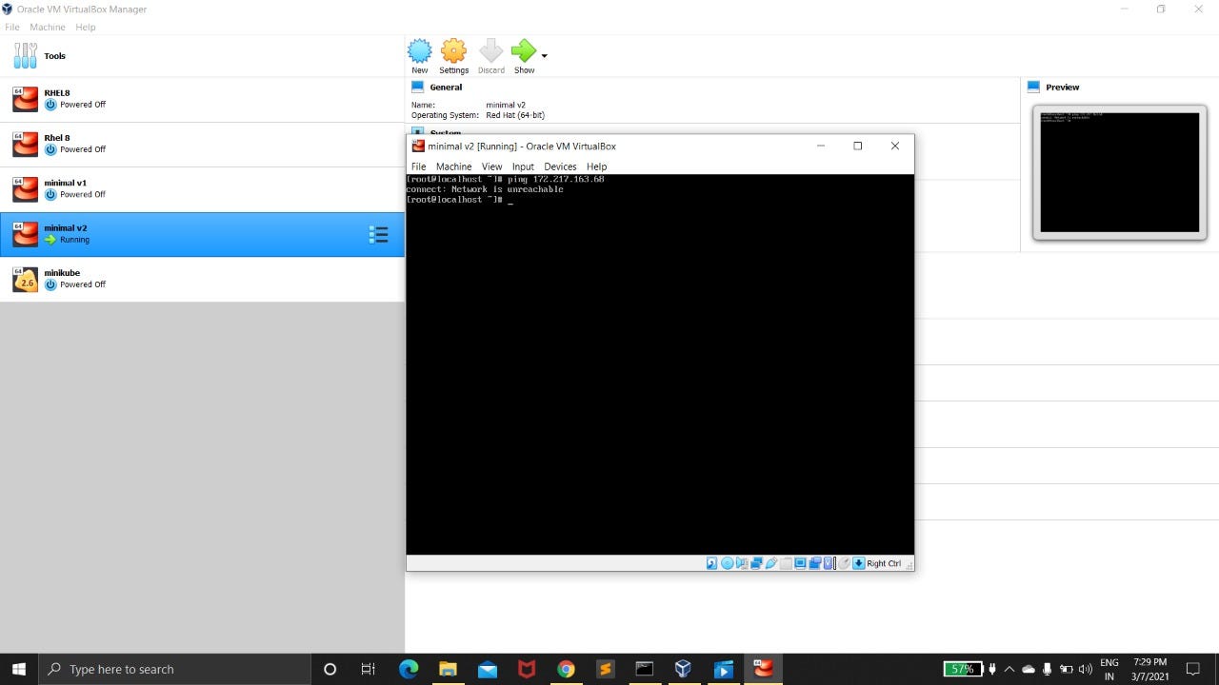
Task: Open the Tools icon in sidebar
Action: tap(26, 56)
